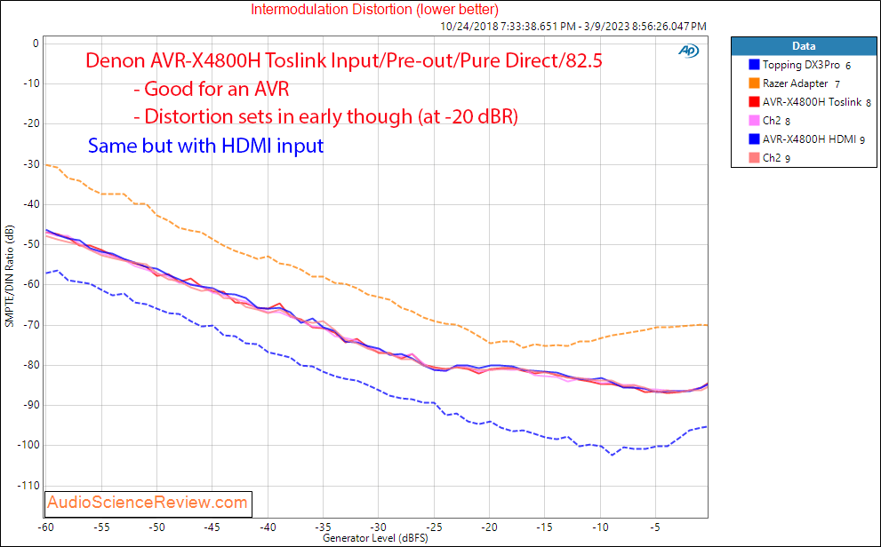Select the Razer Adapter legend label
881x547 pixels.
(801, 83)
